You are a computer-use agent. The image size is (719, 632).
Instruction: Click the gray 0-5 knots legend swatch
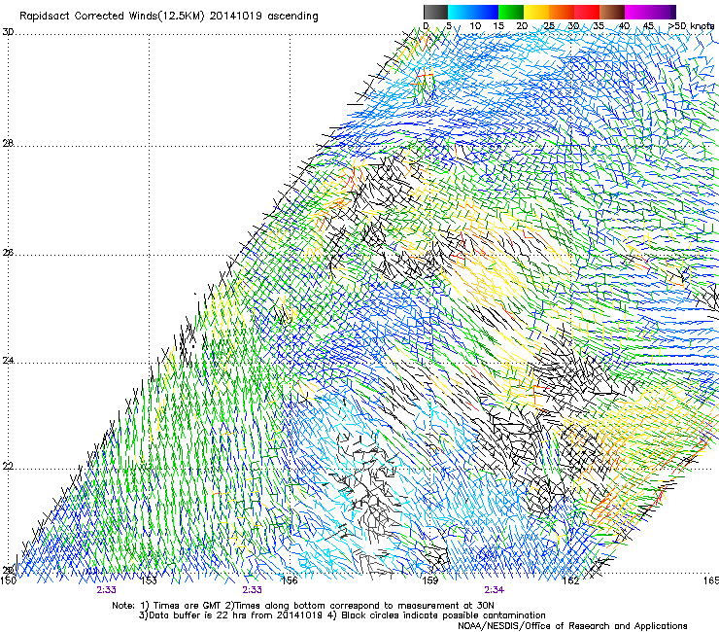click(x=435, y=12)
